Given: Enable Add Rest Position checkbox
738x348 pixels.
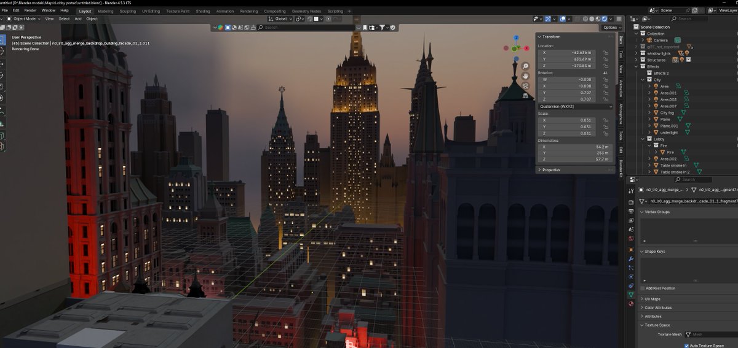Looking at the screenshot, I should point(642,288).
